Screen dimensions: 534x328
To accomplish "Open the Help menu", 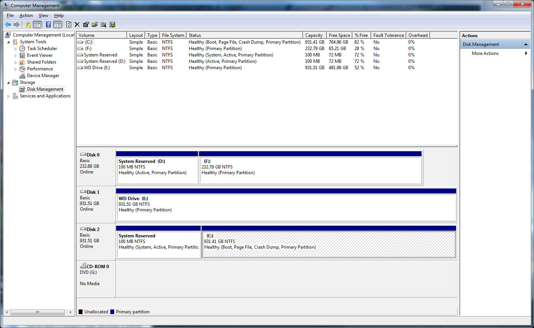I will [59, 15].
